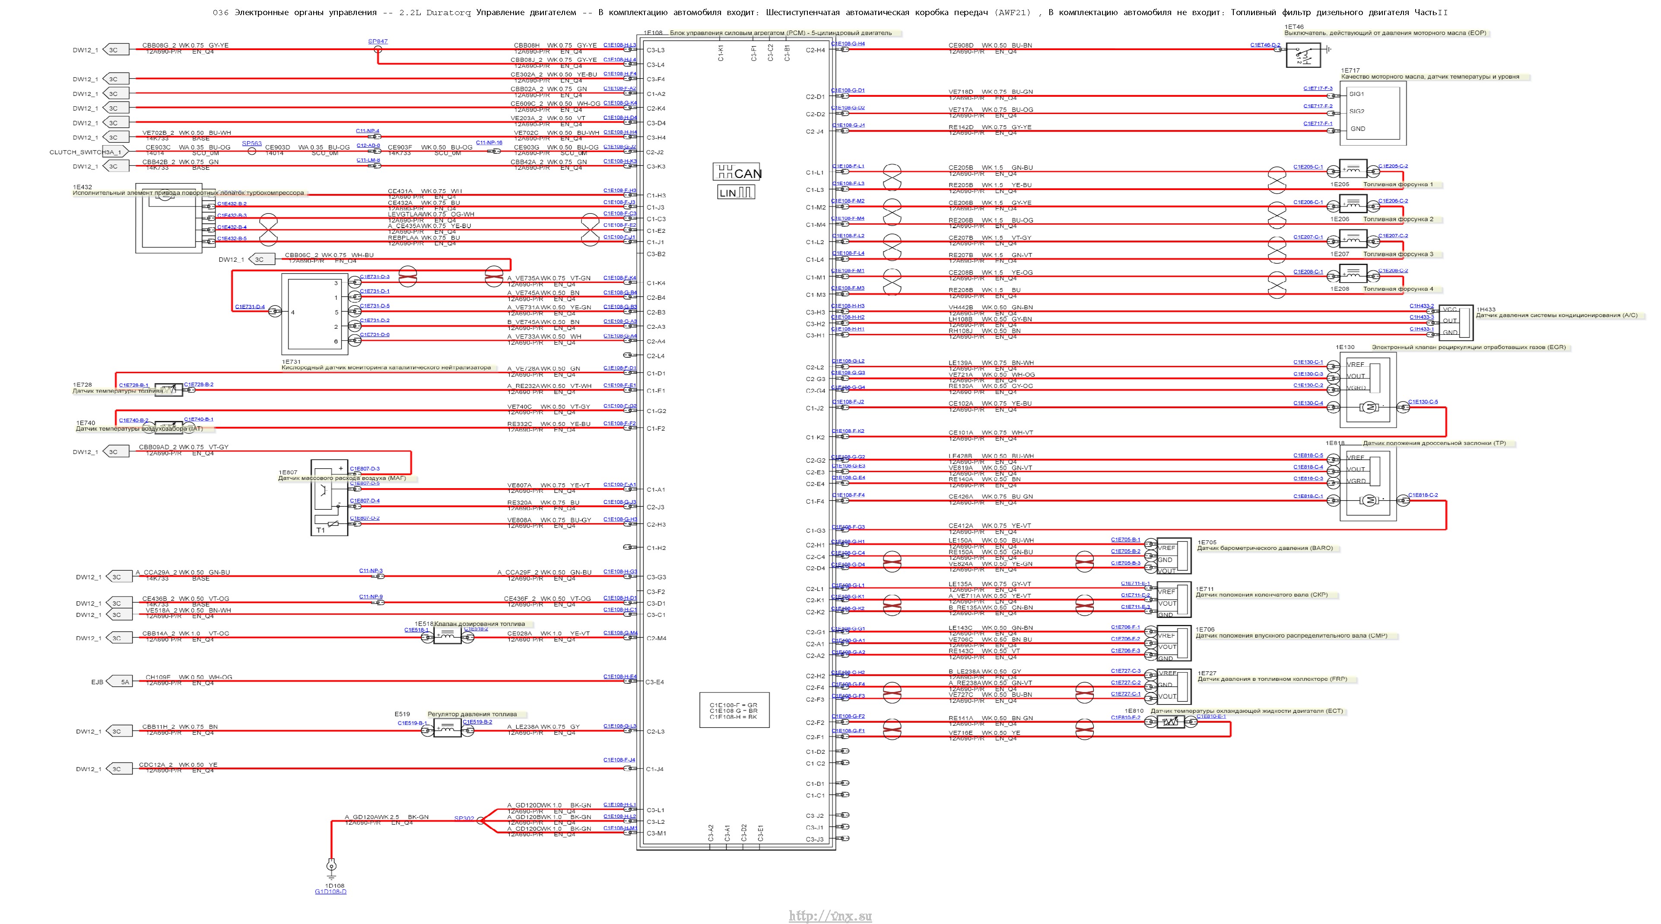The width and height of the screenshot is (1661, 924).
Task: Click the wire label CH109F WK 0.50 WH-OG
Action: (188, 677)
